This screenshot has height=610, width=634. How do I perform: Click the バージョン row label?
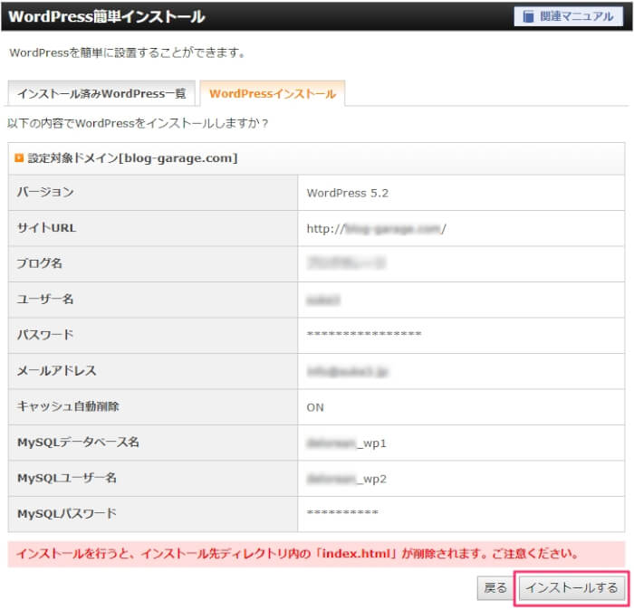[x=45, y=192]
